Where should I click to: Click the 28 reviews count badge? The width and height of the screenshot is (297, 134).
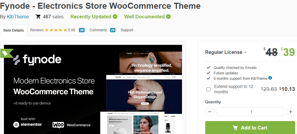pyautogui.click(x=81, y=30)
